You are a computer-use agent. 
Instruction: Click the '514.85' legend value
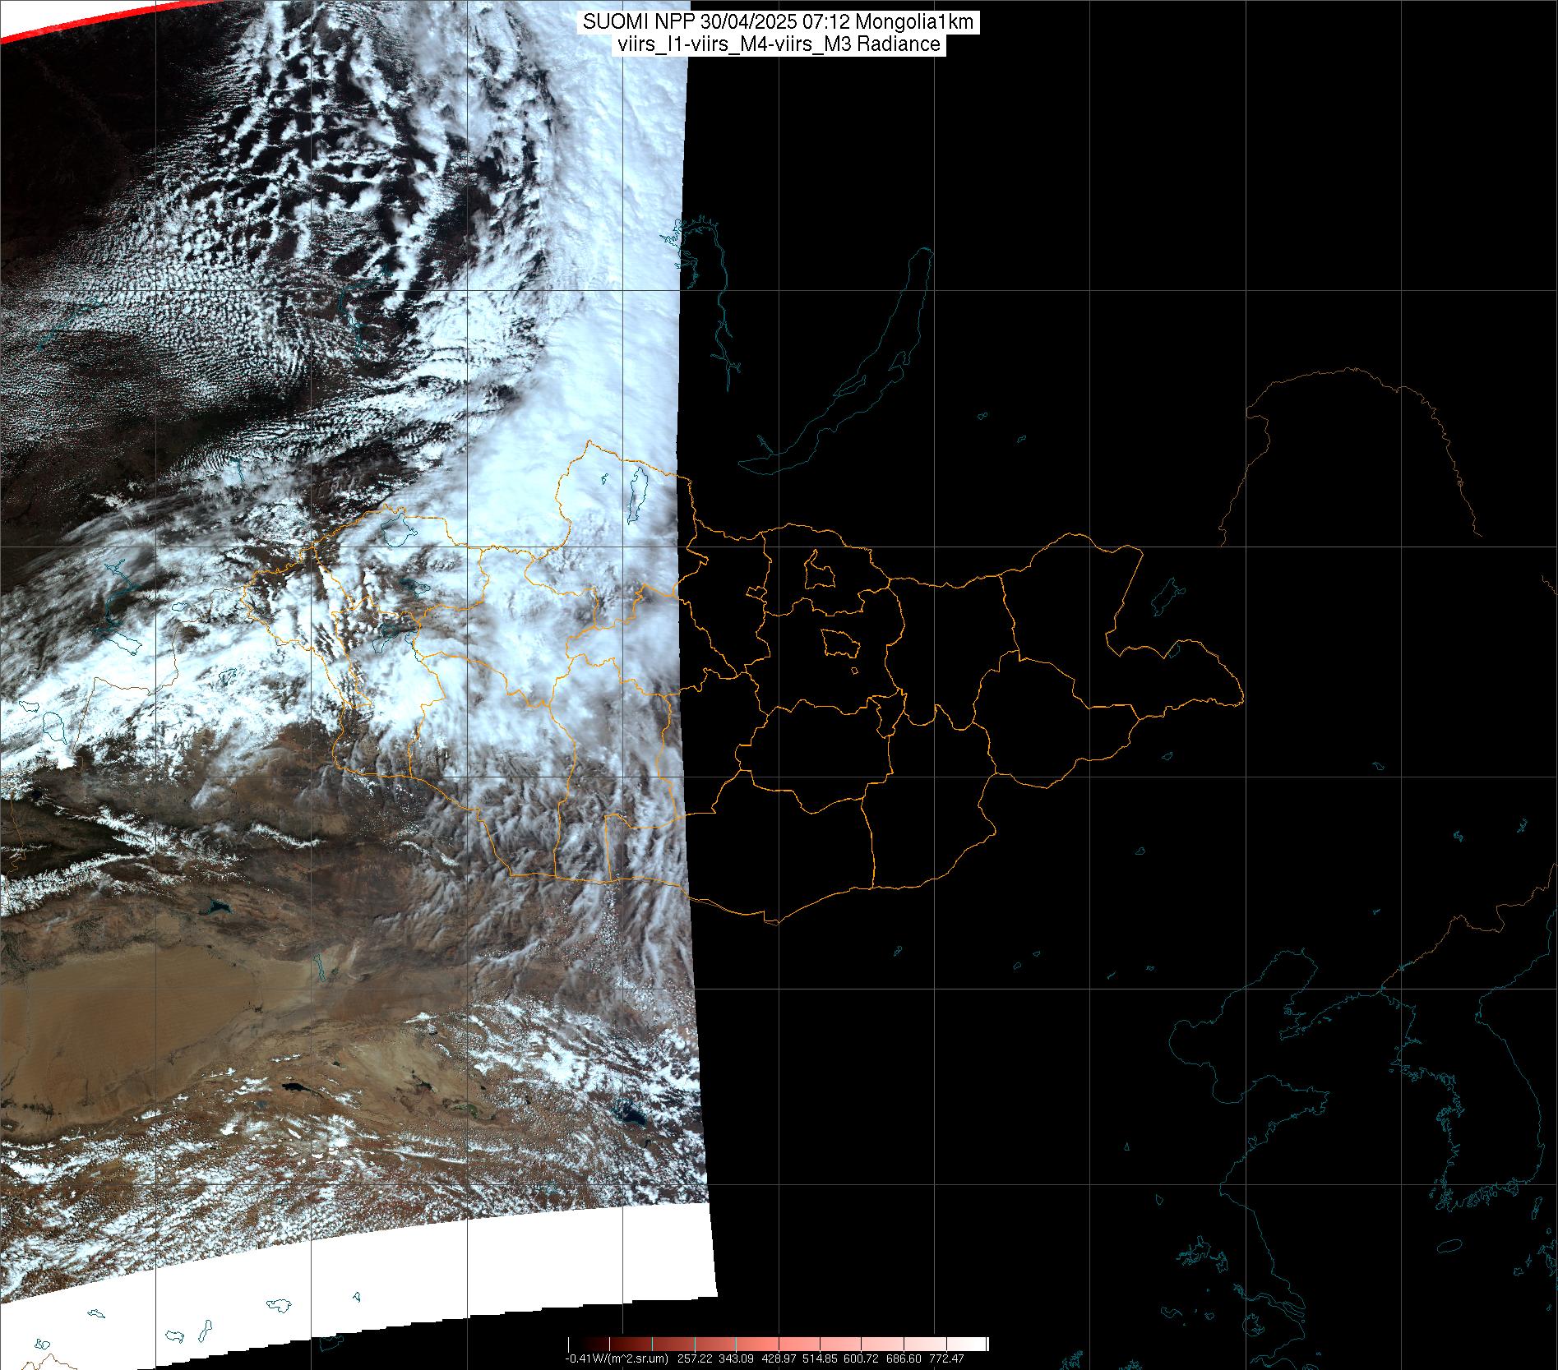[820, 1358]
